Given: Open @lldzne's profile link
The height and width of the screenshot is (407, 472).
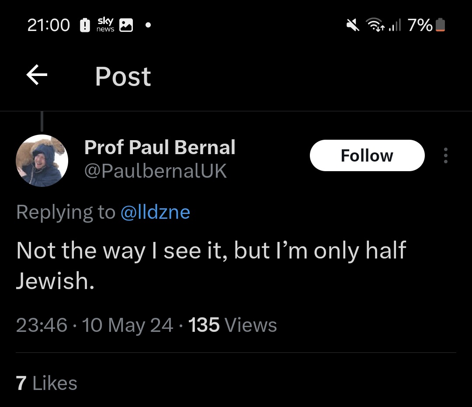Looking at the screenshot, I should click(156, 212).
